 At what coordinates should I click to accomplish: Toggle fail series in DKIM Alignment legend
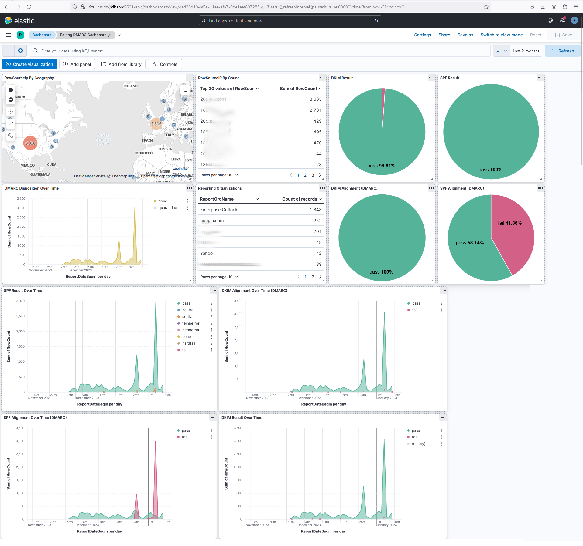[414, 310]
